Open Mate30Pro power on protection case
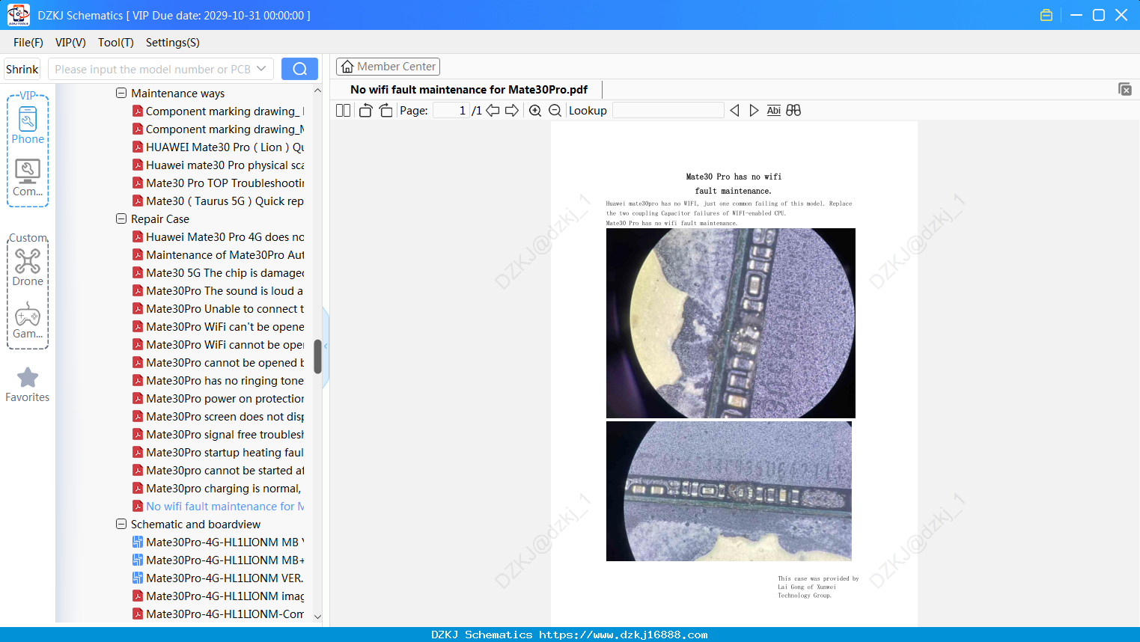 [x=218, y=399]
